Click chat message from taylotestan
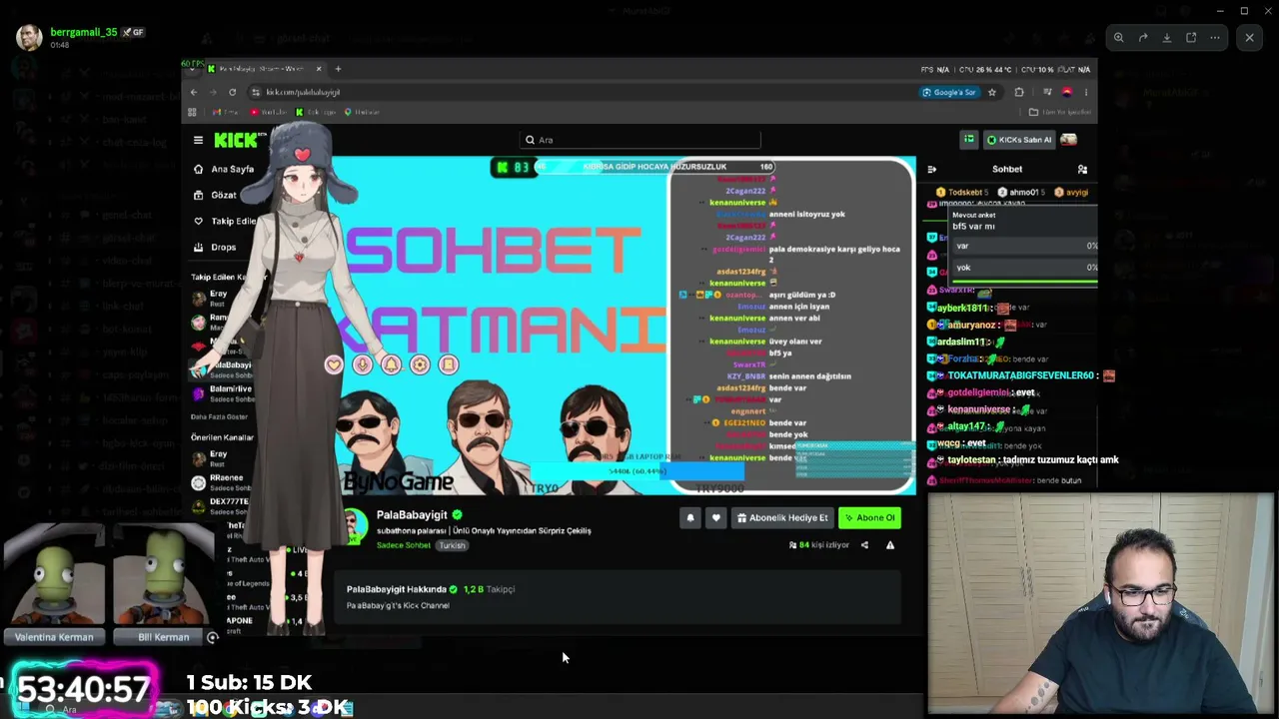This screenshot has width=1279, height=719. click(x=1024, y=460)
